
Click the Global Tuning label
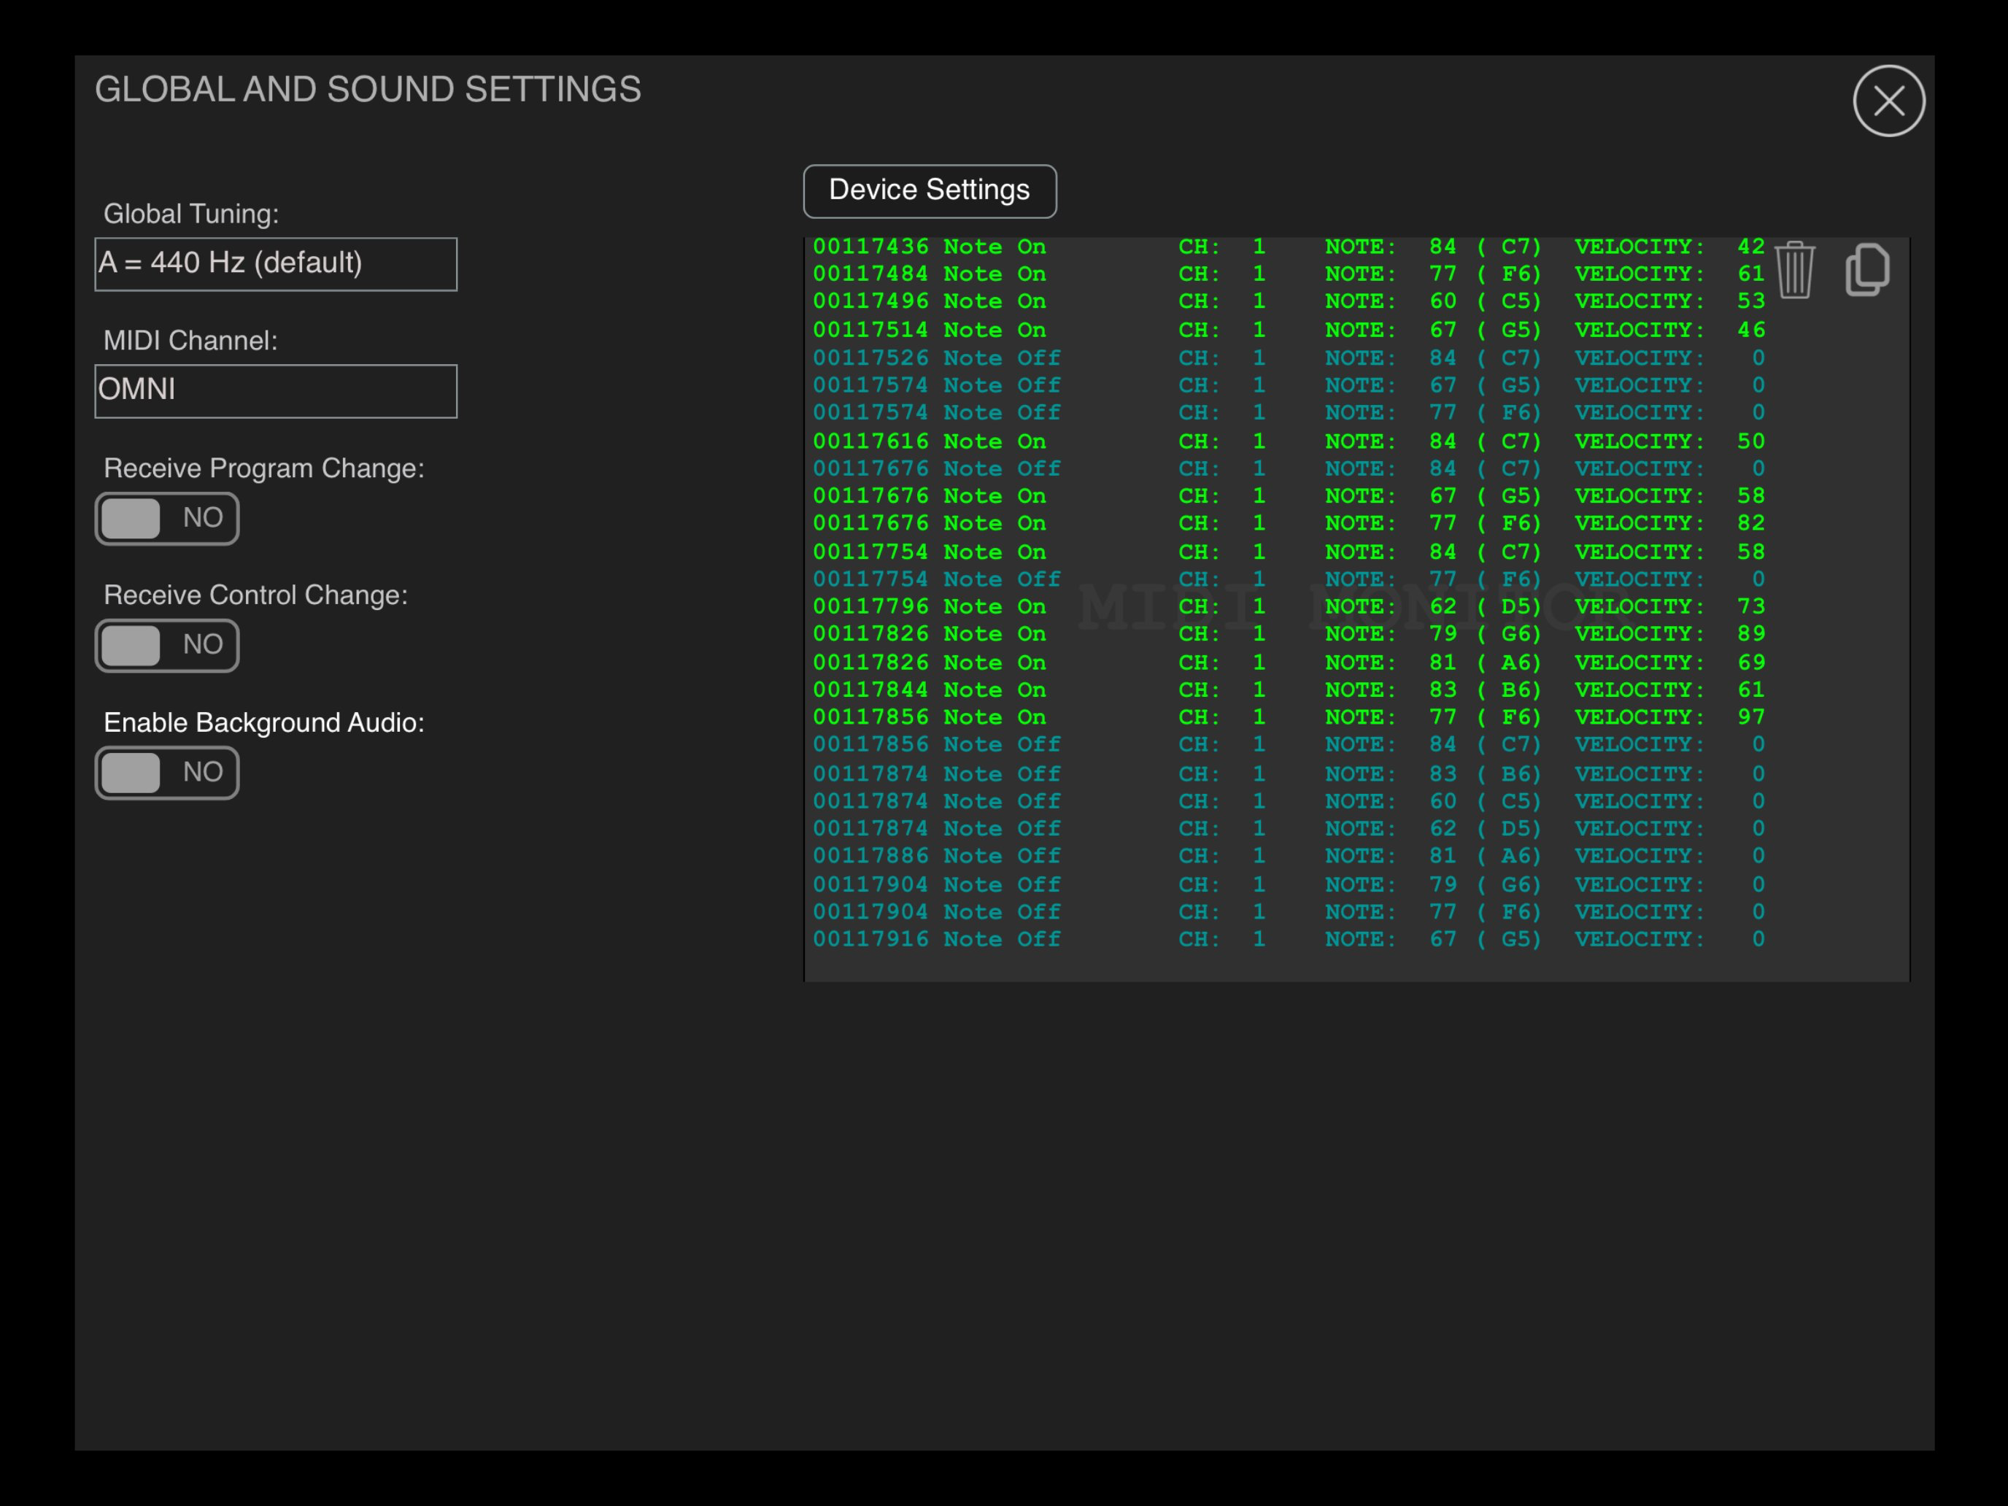tap(192, 215)
